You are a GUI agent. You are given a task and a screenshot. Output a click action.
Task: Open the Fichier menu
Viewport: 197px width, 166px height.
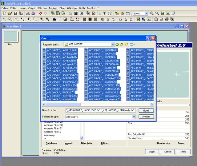(5, 8)
